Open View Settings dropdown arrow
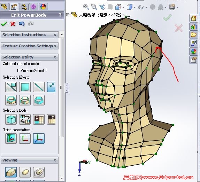Viewport: 200px width, 182px height. click(x=177, y=7)
